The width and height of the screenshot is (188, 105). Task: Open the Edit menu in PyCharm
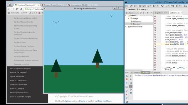point(131,6)
